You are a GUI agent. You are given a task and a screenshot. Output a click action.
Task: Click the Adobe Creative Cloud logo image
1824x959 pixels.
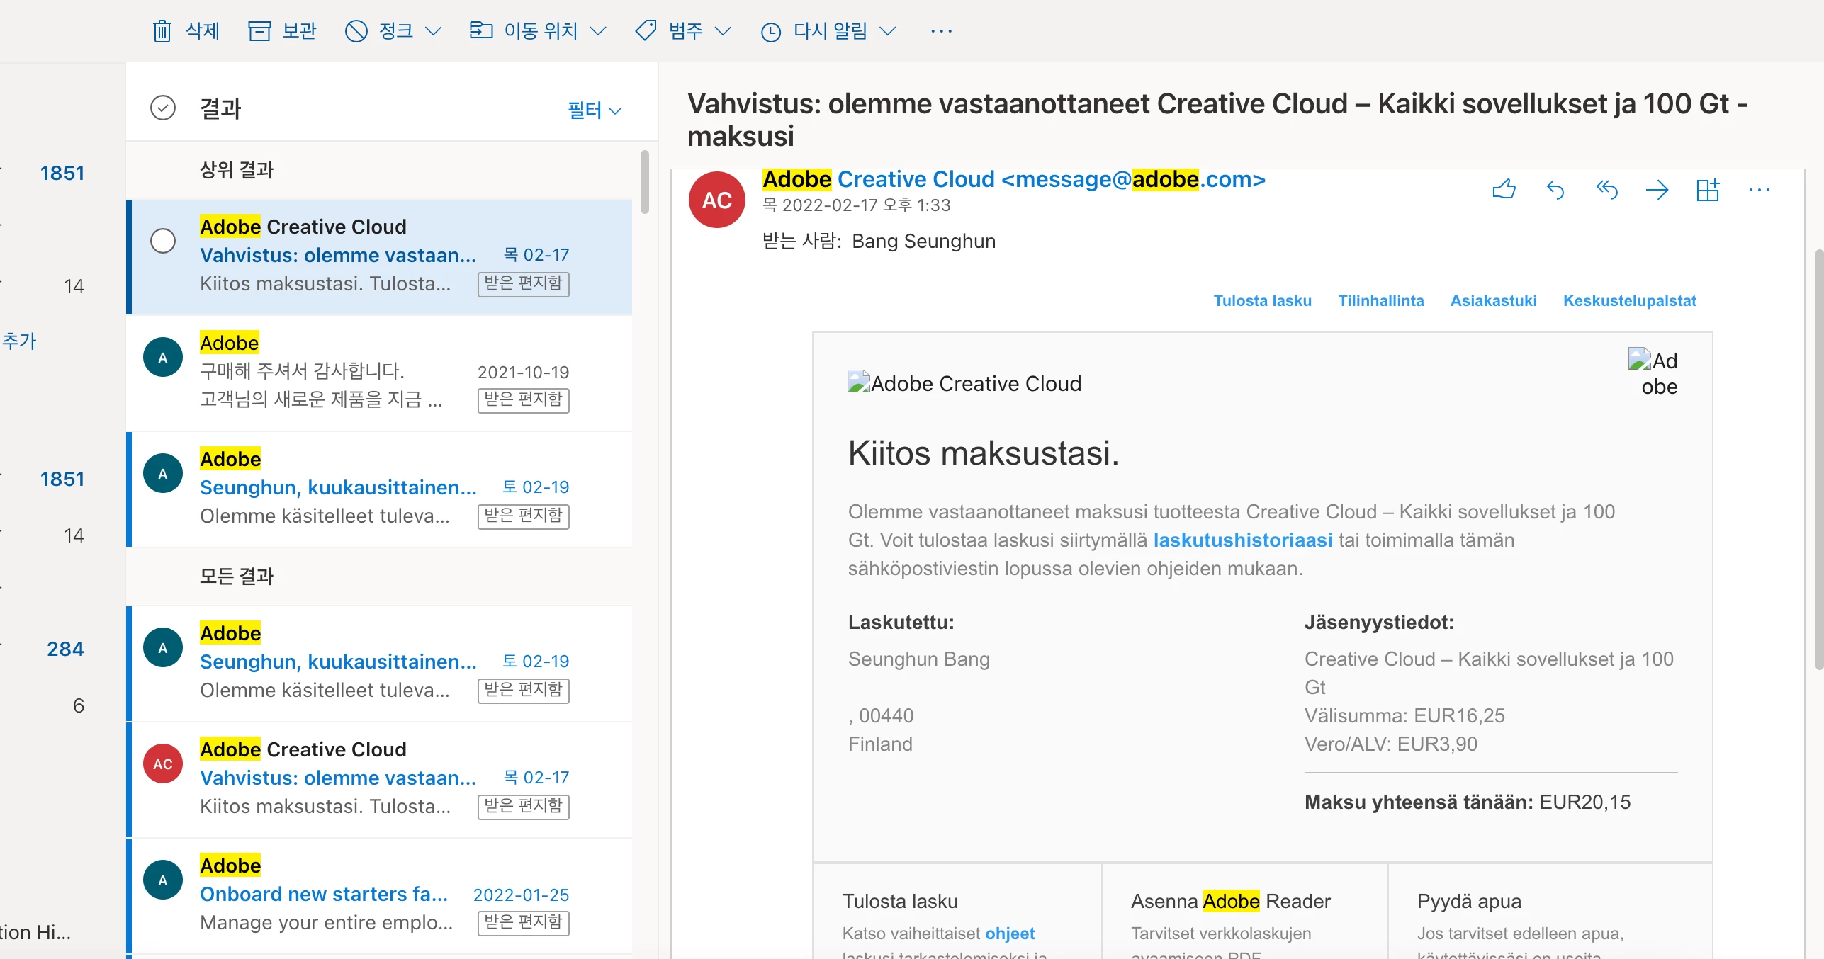[x=964, y=383]
